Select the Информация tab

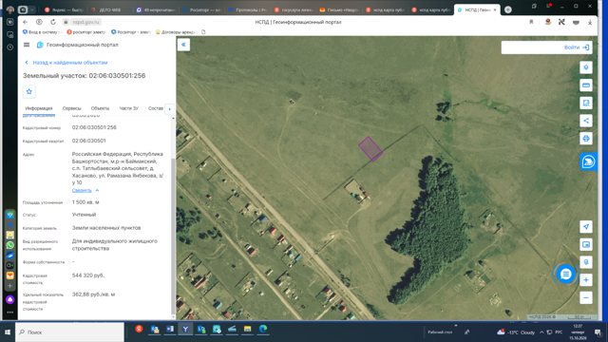(x=39, y=108)
